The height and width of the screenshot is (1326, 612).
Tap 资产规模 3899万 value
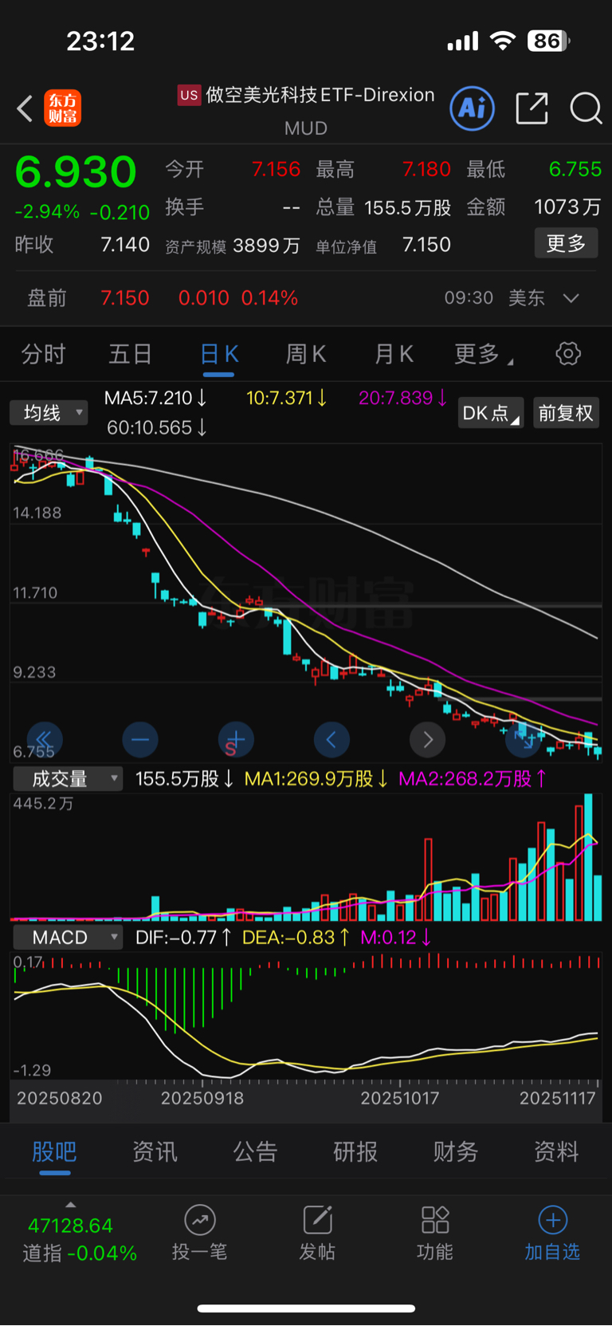(x=266, y=246)
